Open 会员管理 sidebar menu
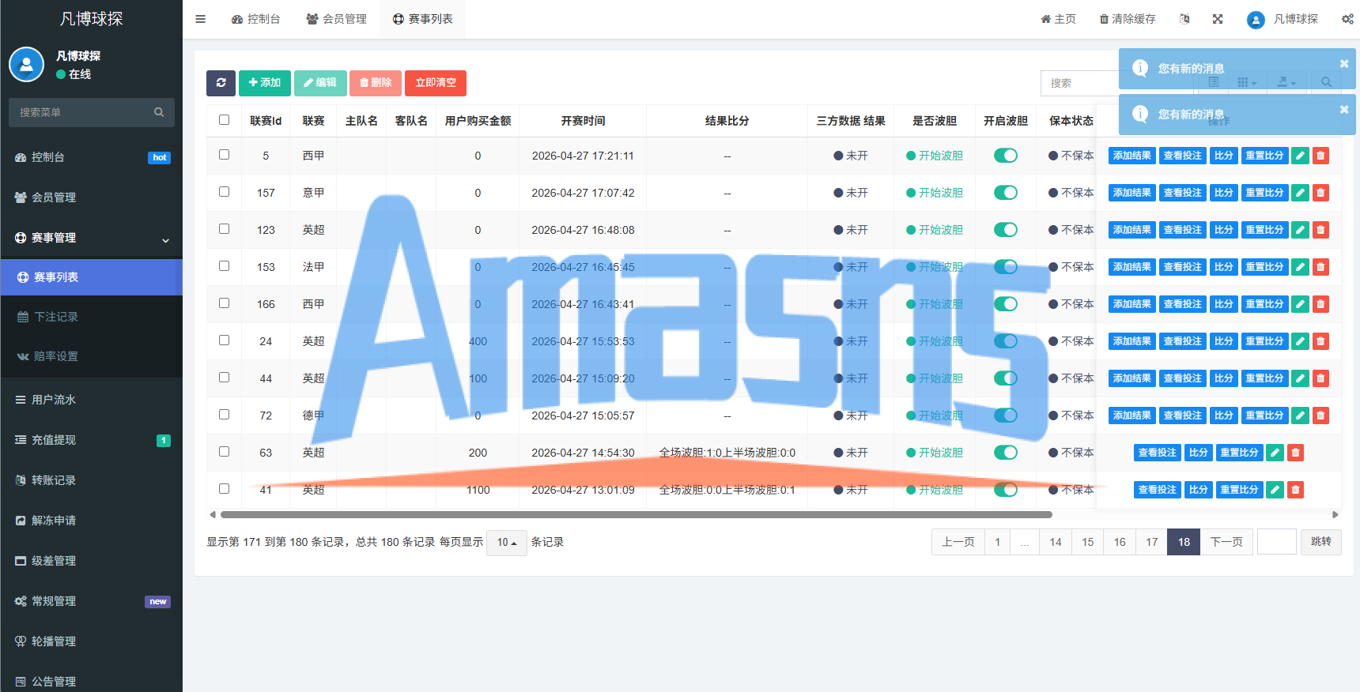Viewport: 1360px width, 692px height. tap(92, 197)
